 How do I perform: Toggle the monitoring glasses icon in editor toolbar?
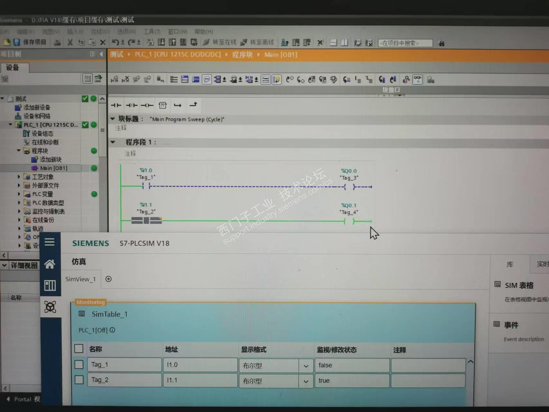tap(417, 80)
